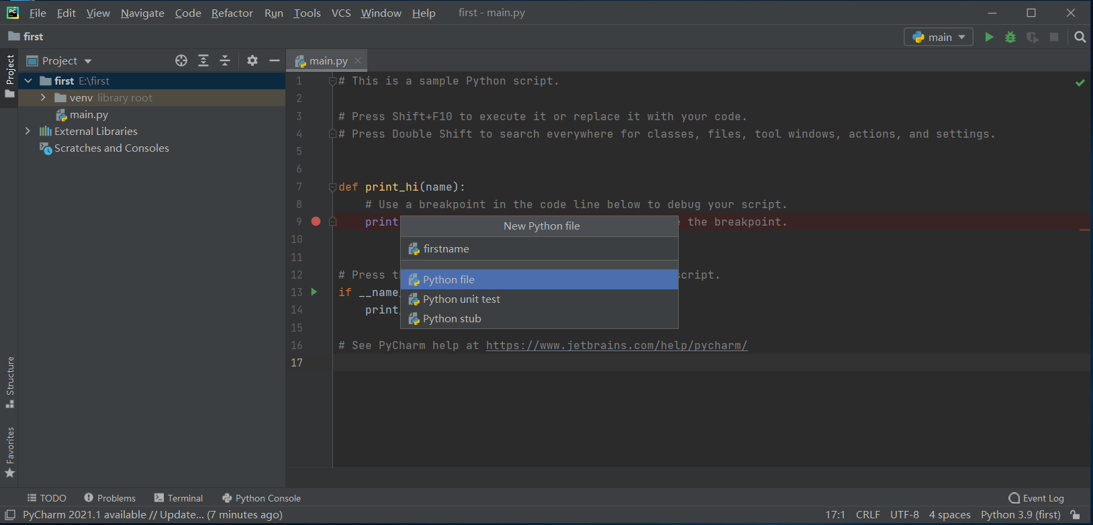Open the Terminal tool window
Viewport: 1093px width, 525px height.
(x=178, y=498)
